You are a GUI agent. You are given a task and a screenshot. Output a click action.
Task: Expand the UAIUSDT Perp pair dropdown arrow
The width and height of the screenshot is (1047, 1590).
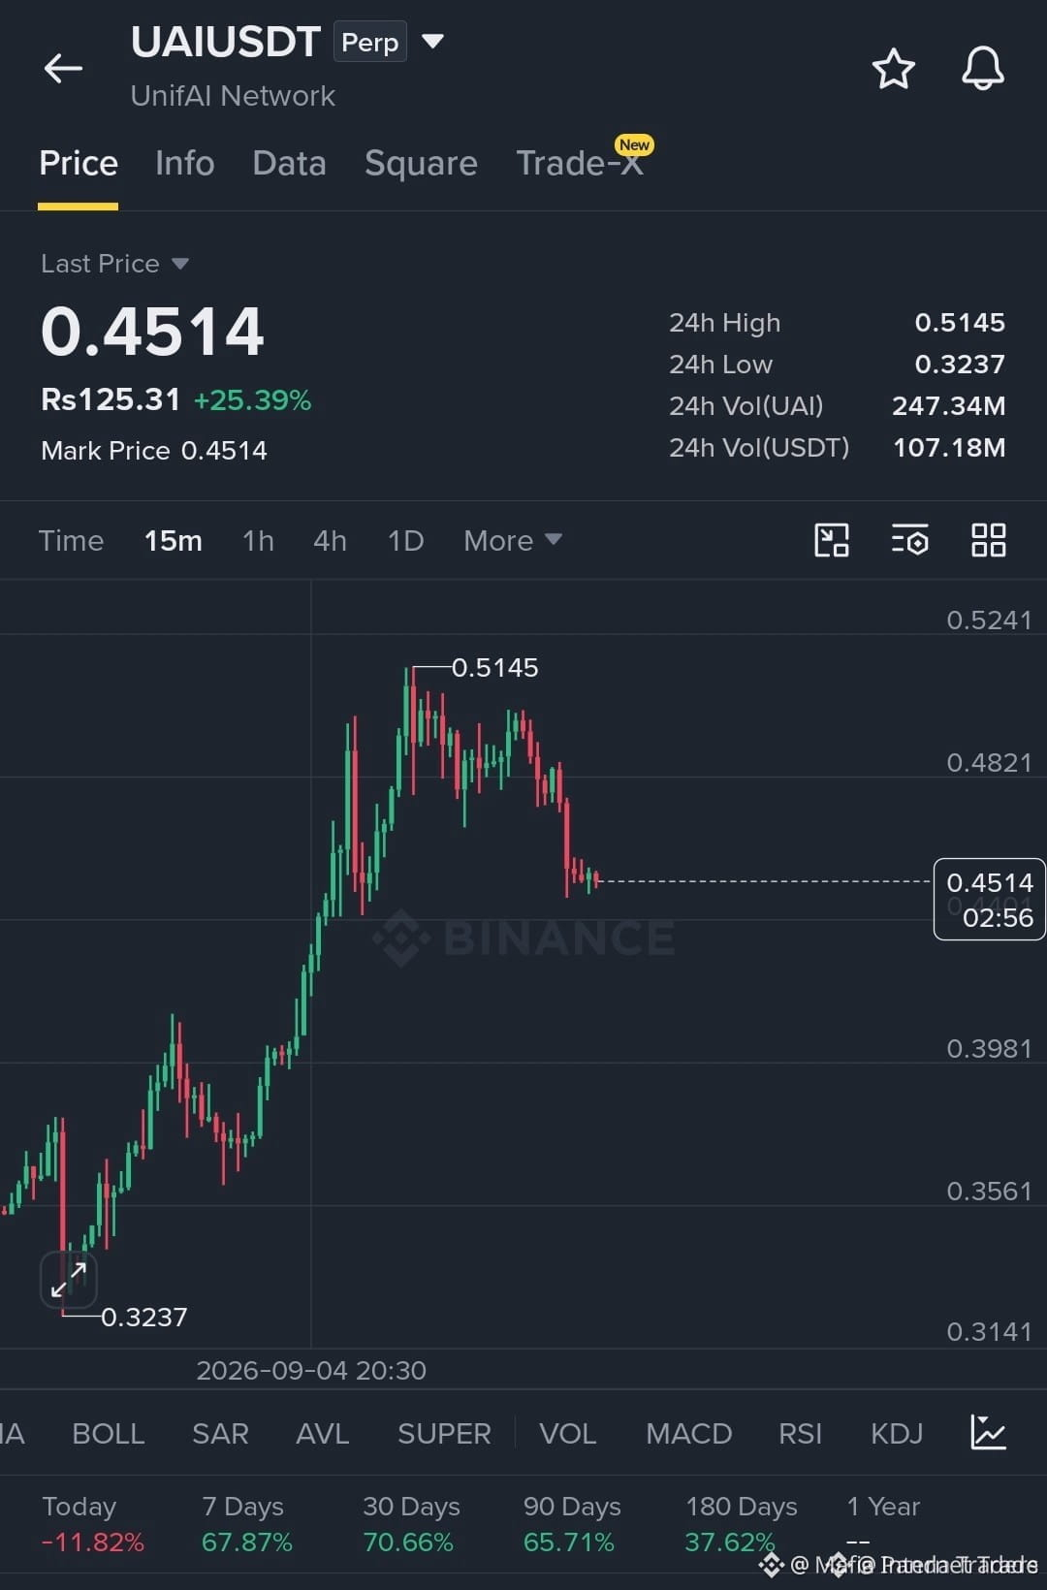(x=432, y=41)
